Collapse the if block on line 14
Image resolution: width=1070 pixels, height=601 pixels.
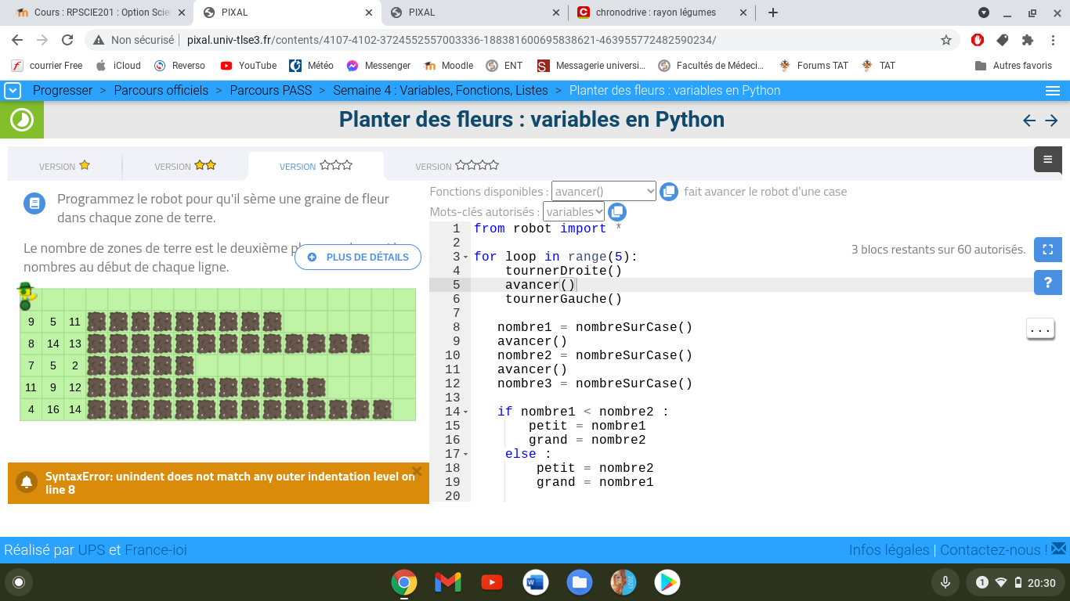click(x=465, y=412)
